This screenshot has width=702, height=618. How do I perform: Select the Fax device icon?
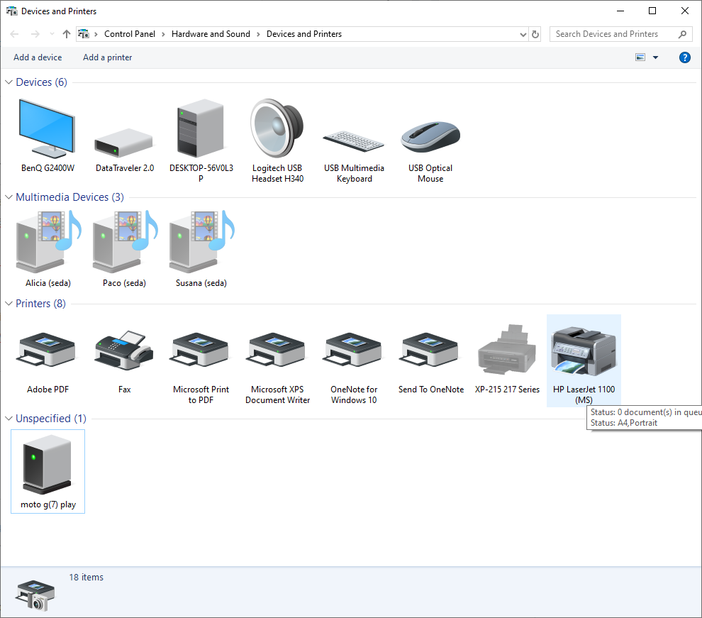[x=125, y=351]
